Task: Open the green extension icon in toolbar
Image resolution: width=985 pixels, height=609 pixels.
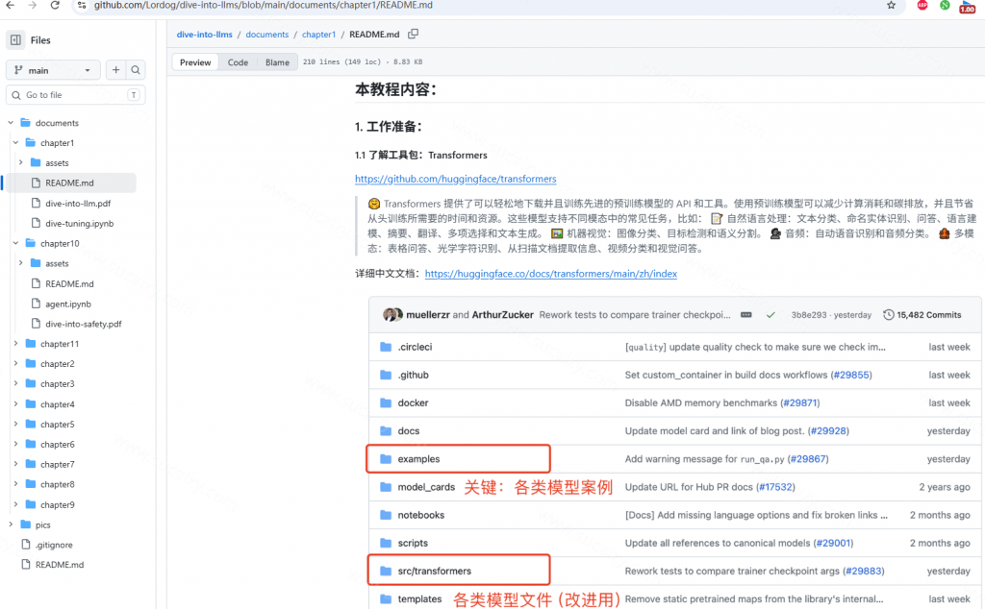Action: pyautogui.click(x=945, y=5)
